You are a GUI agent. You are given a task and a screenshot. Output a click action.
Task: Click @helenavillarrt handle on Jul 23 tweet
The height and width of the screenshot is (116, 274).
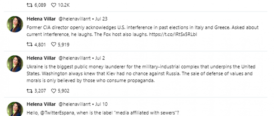coord(74,19)
